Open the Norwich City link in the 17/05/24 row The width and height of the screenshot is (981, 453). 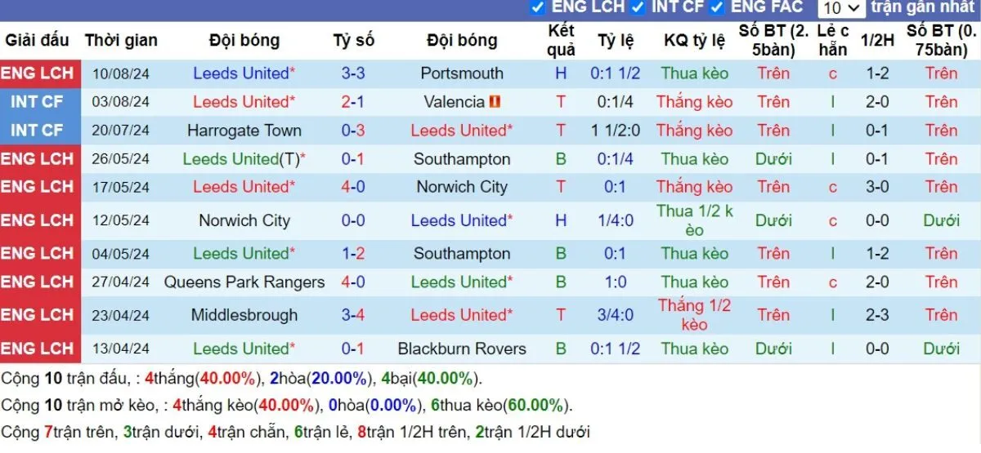(x=462, y=187)
